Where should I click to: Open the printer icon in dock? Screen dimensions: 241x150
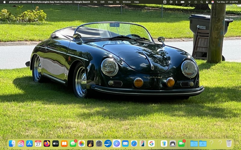[173, 143]
